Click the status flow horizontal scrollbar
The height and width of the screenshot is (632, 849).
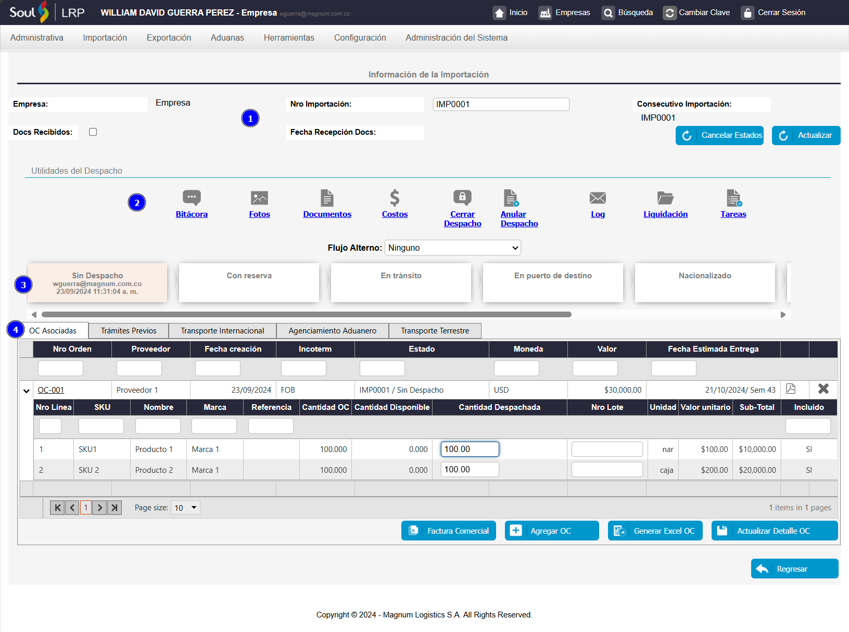pos(306,315)
